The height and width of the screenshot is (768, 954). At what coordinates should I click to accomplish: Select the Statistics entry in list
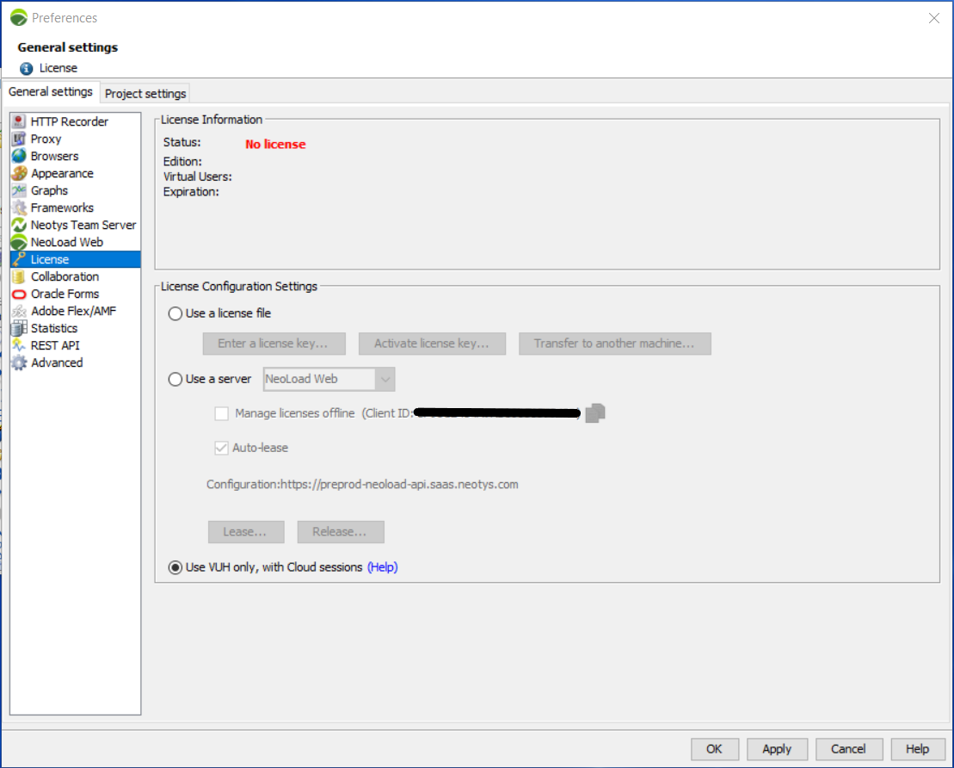click(x=76, y=328)
